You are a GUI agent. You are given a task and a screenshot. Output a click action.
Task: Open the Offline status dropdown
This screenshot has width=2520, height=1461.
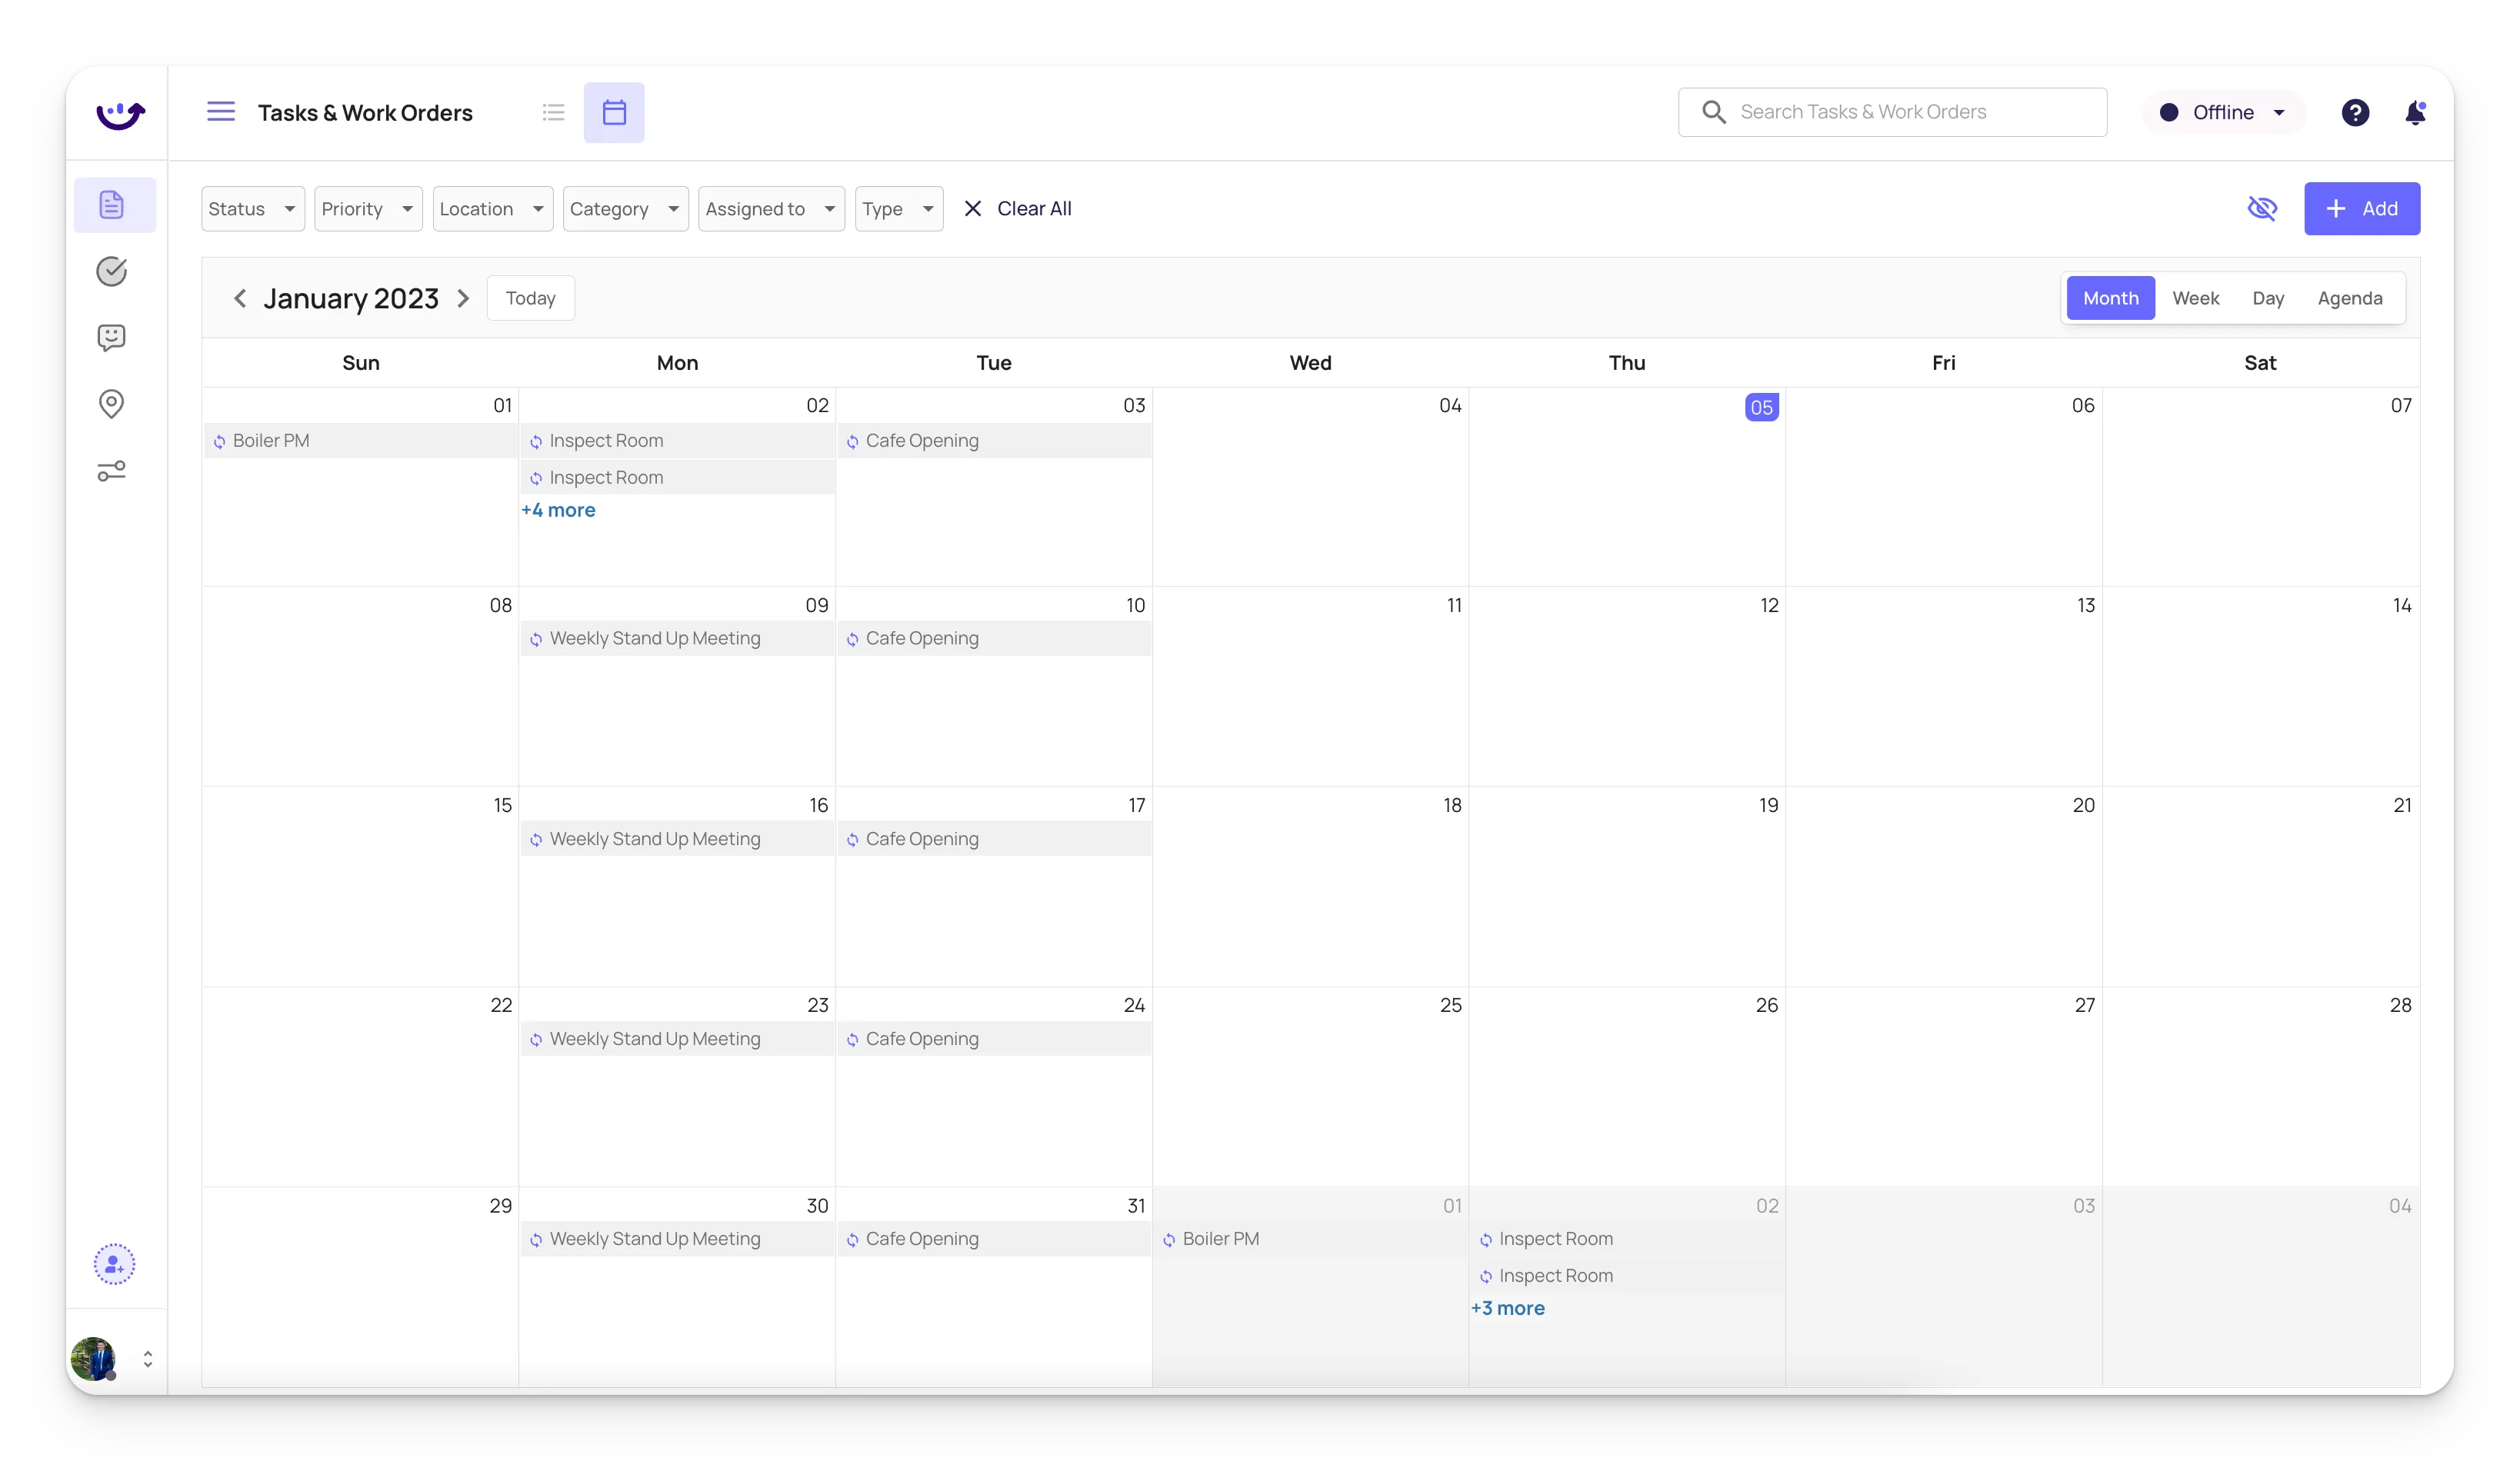coord(2223,112)
